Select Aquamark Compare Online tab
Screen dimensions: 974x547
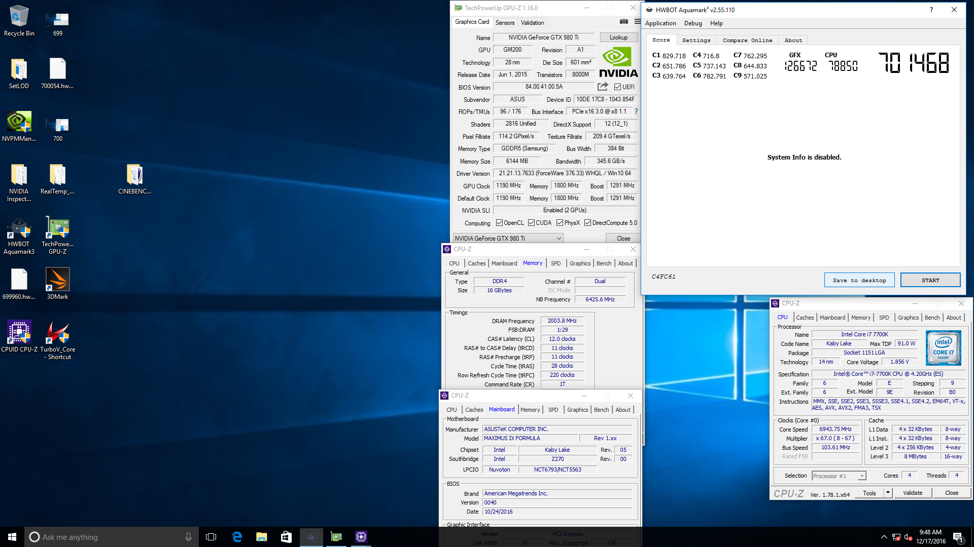coord(747,41)
